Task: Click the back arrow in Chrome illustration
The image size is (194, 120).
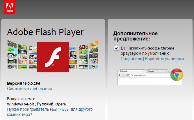Action: pos(120,75)
